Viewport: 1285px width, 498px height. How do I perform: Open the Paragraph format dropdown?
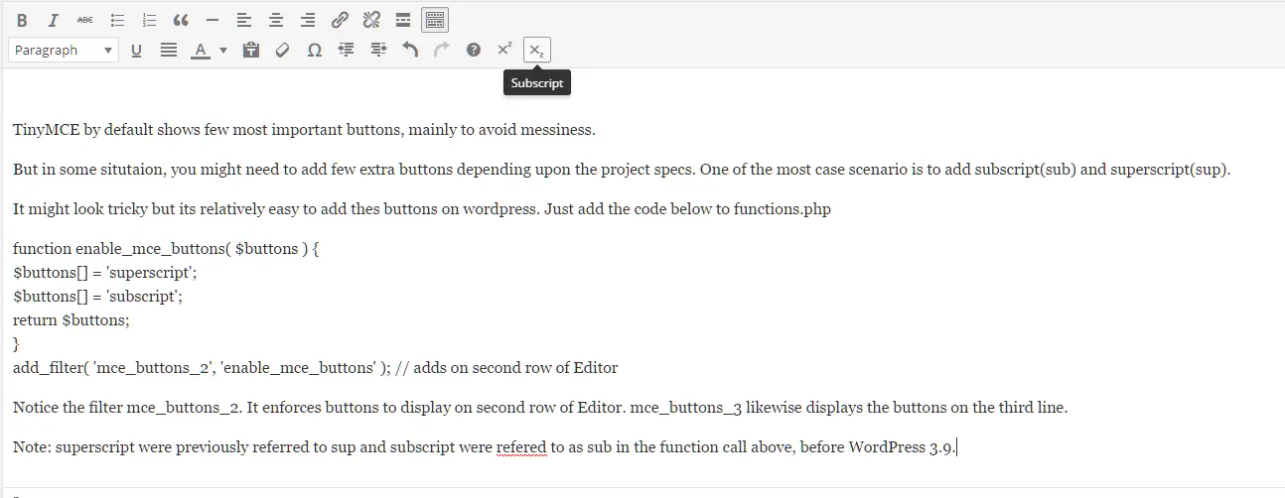(x=64, y=50)
